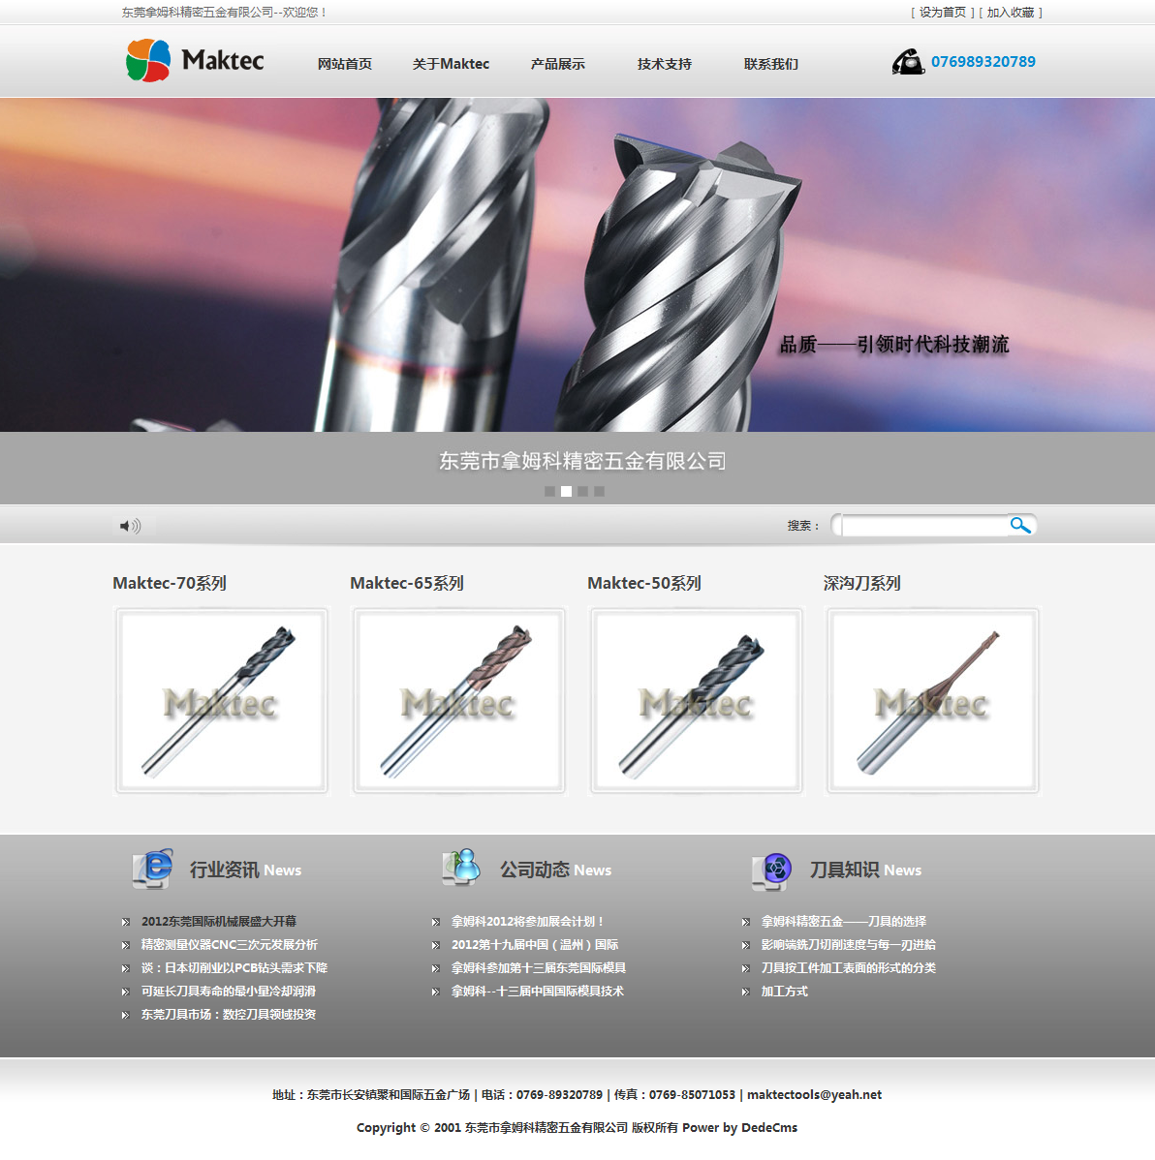Select the fourth banner slide indicator
1155x1160 pixels.
pos(599,491)
